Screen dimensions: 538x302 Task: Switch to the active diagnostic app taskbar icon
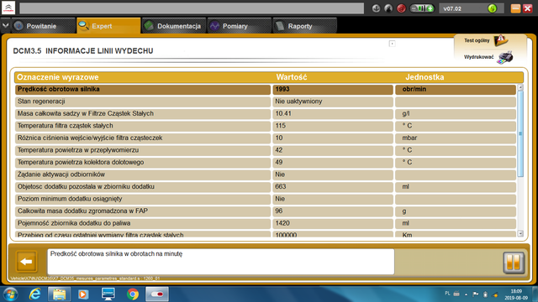tap(157, 294)
